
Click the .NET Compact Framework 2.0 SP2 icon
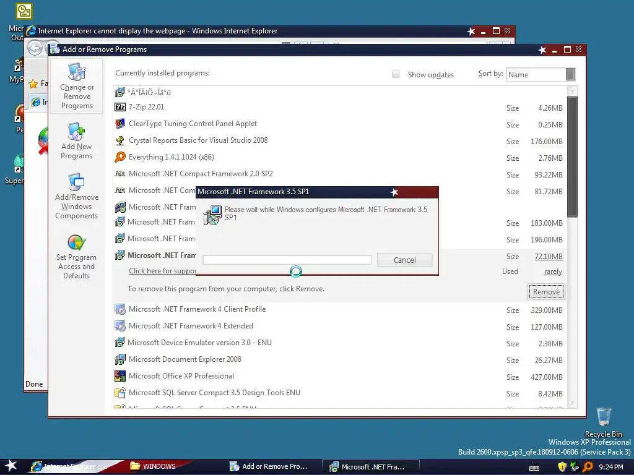coord(120,174)
